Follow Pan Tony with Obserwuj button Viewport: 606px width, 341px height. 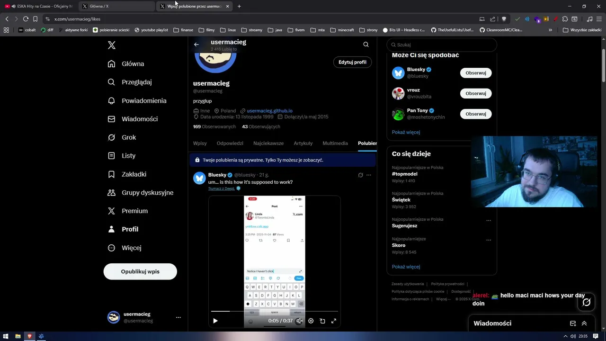[x=476, y=114]
